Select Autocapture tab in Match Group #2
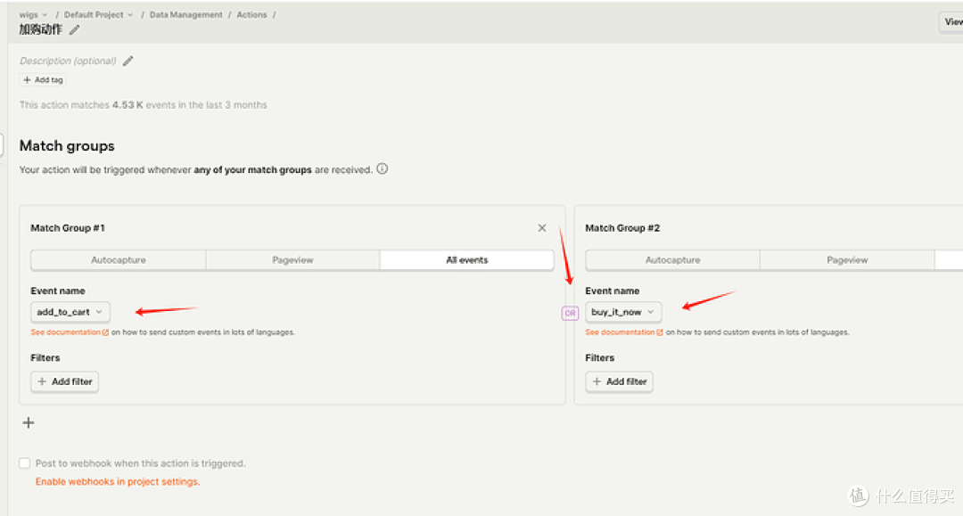Screen dimensions: 963x516 tap(673, 260)
